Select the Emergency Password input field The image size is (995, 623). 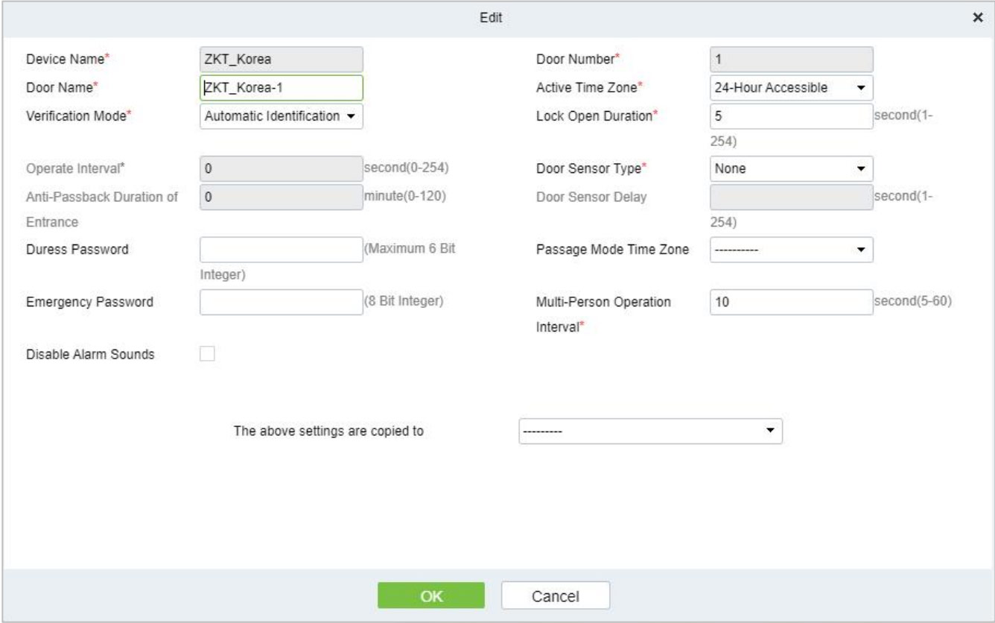click(x=282, y=302)
